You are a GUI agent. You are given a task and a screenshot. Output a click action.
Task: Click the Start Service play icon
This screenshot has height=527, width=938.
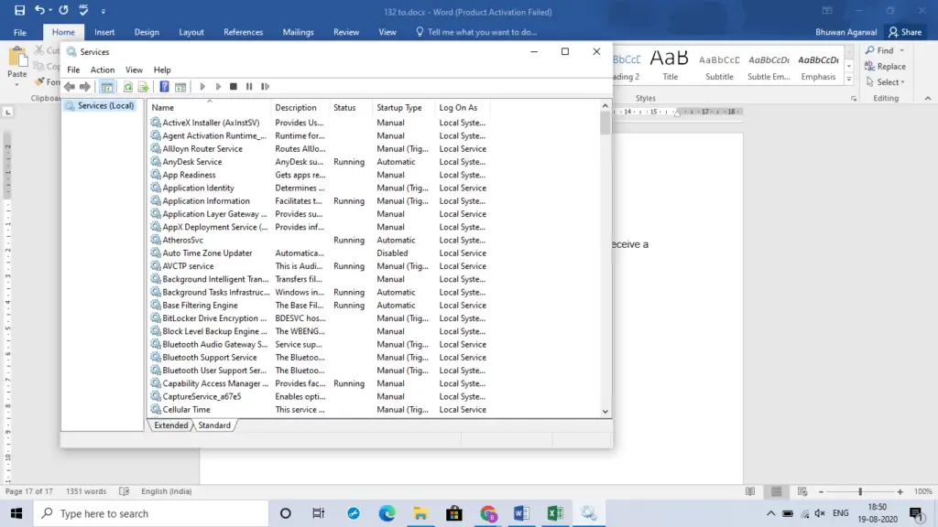coord(202,87)
